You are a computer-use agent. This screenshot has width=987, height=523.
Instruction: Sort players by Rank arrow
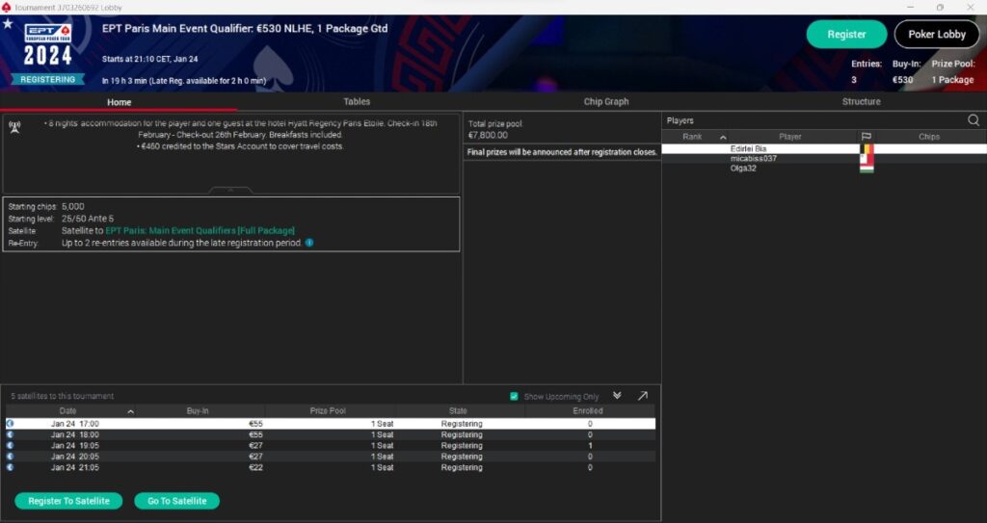click(x=723, y=137)
